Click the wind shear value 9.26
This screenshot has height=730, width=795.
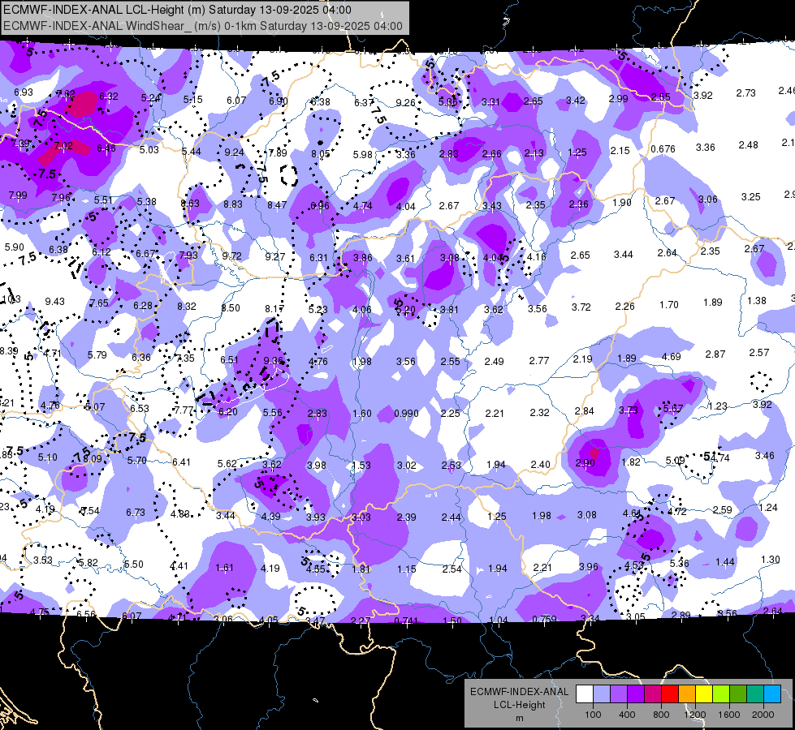point(405,103)
